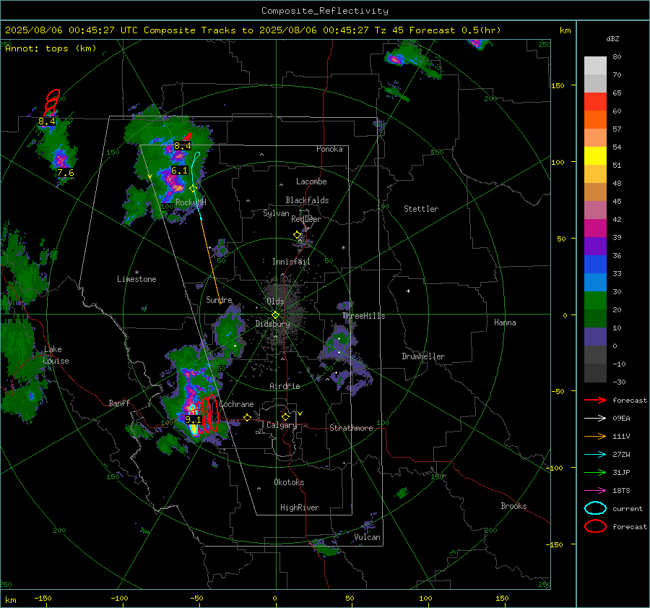Click the white 09EA arrow legend icon
Viewport: 650px width, 608px height.
(x=595, y=419)
